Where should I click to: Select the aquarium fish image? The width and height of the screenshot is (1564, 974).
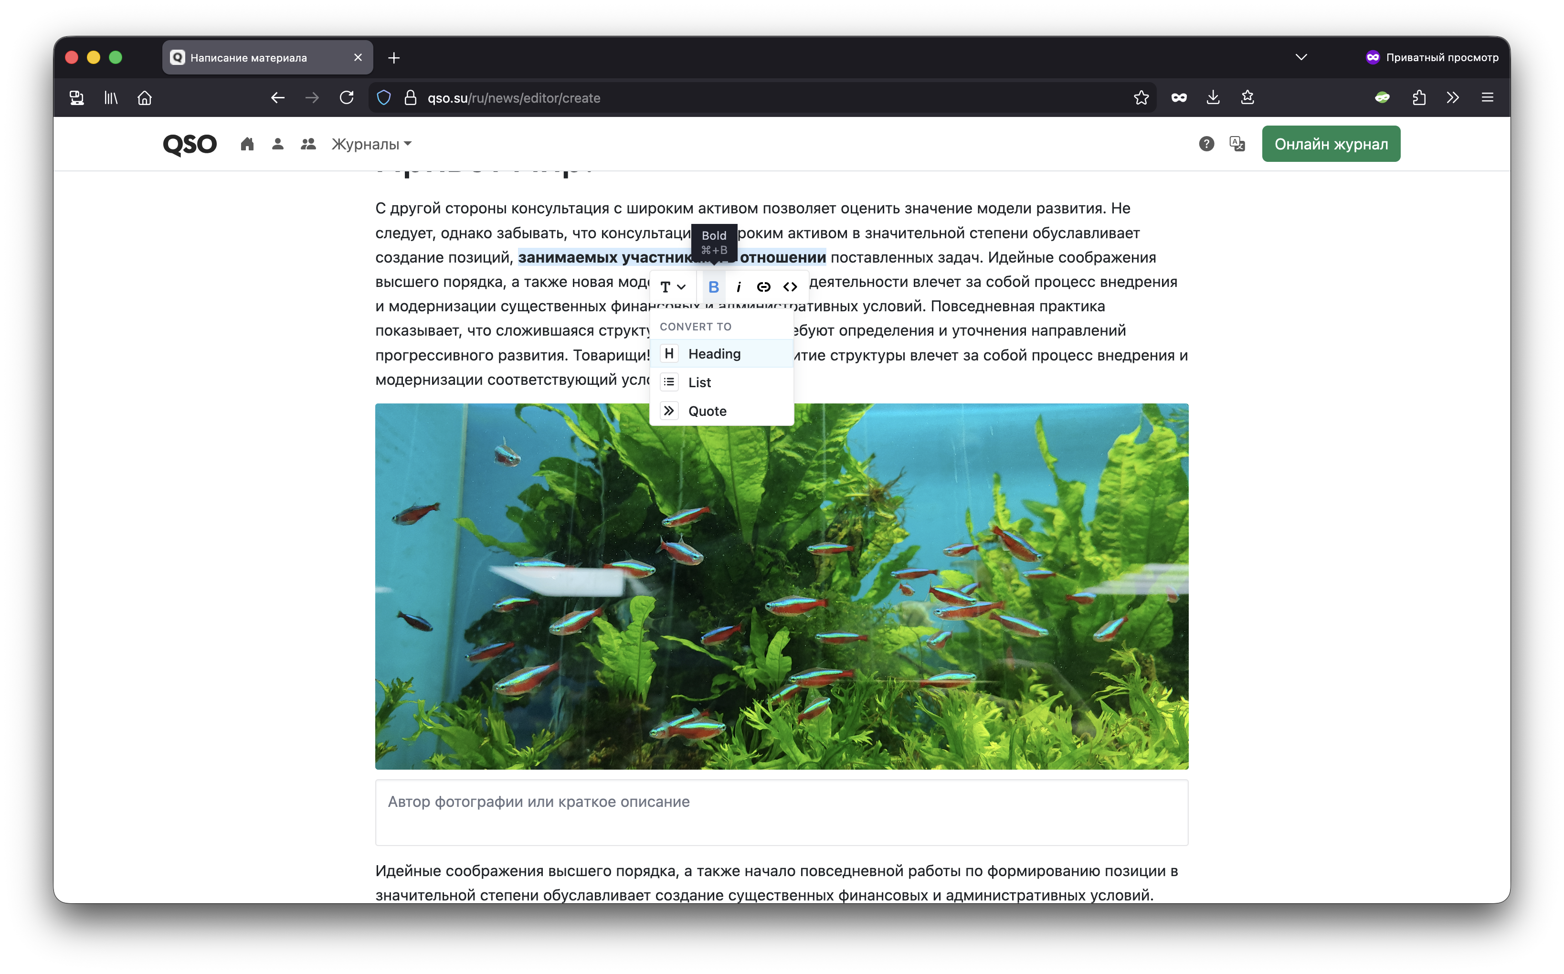781,585
